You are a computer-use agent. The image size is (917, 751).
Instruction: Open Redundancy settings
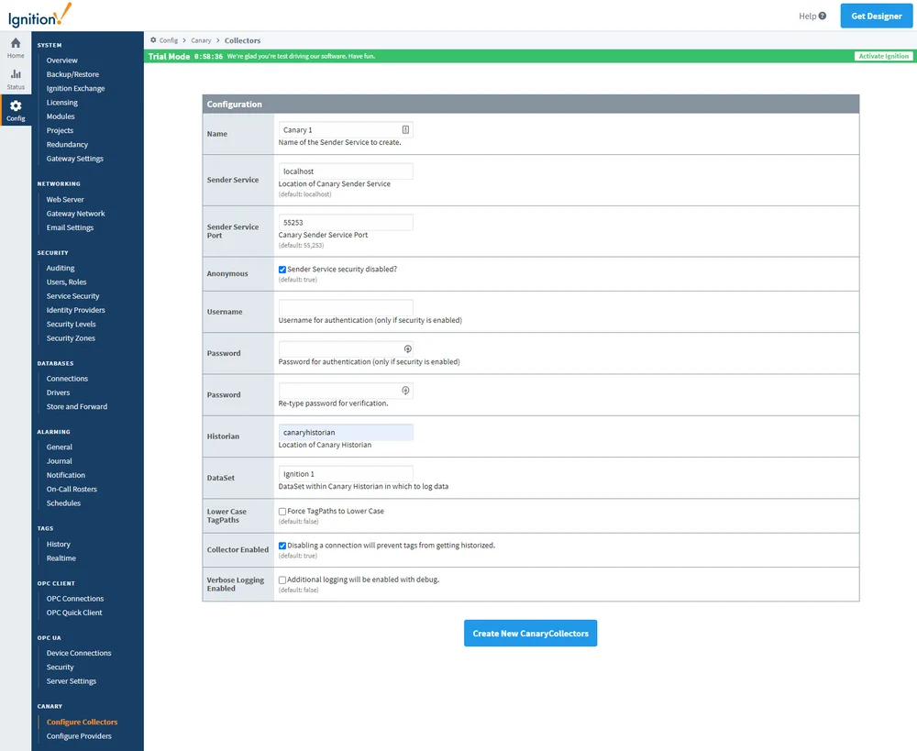[x=67, y=145]
